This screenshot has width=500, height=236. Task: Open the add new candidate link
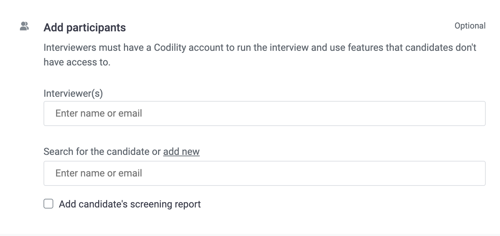pos(181,152)
